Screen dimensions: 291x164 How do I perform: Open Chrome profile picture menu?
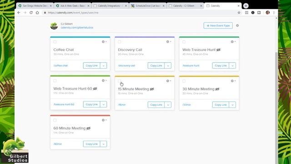point(268,13)
